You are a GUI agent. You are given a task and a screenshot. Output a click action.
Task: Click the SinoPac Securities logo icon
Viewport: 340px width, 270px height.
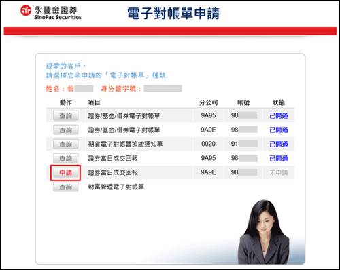26,10
